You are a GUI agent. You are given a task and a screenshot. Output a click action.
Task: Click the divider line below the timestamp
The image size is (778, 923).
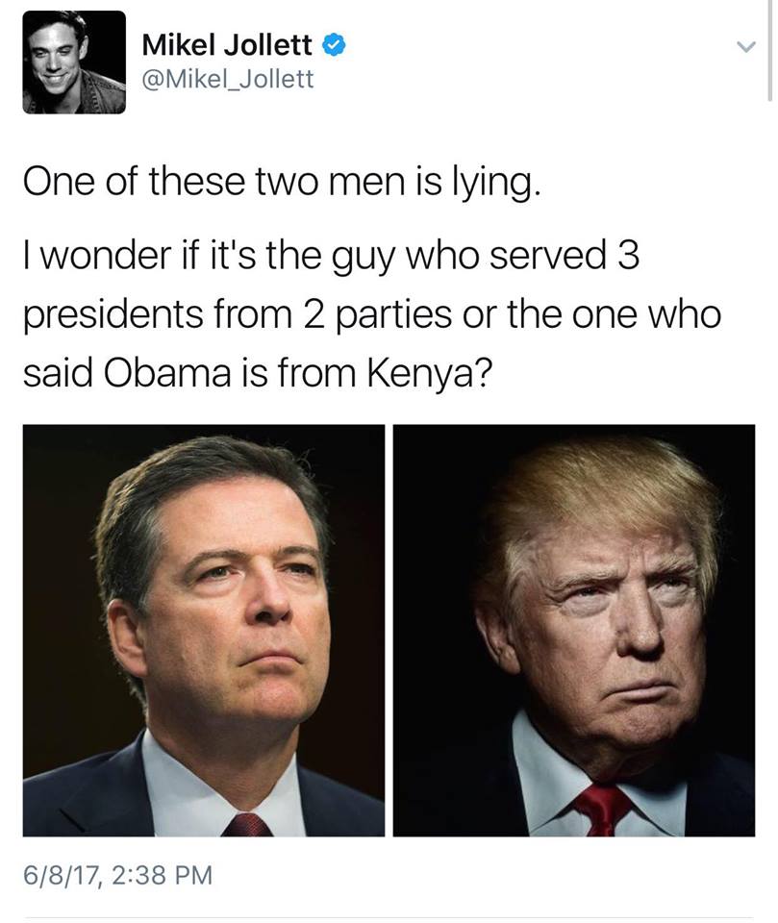click(x=389, y=918)
